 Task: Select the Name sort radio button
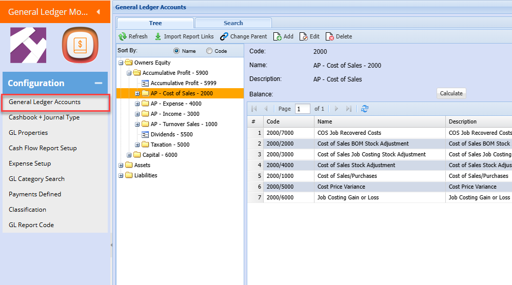coord(176,51)
